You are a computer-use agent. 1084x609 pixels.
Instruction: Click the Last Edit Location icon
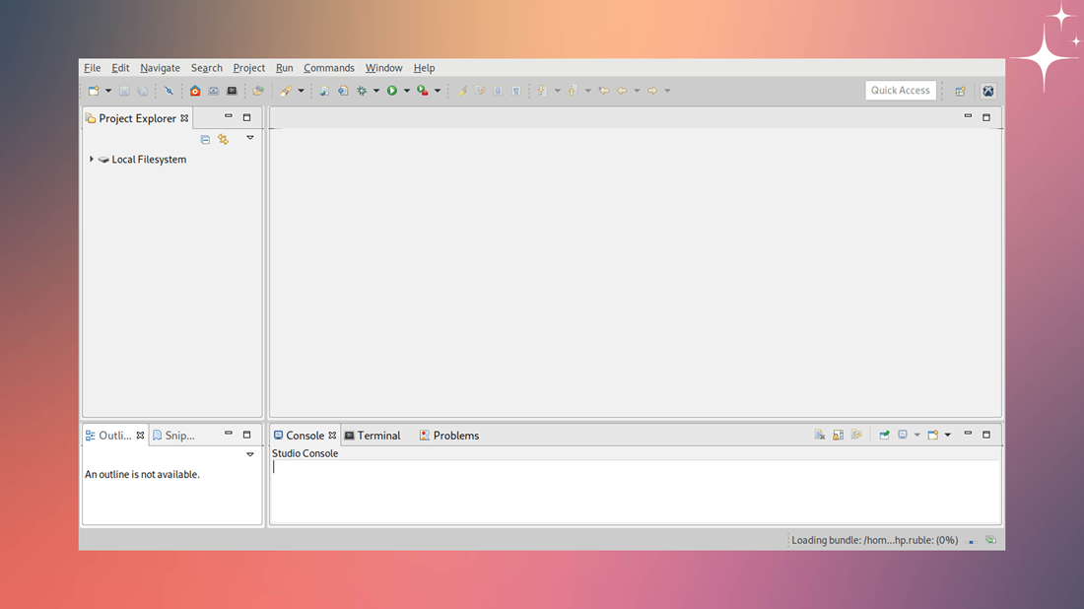click(x=604, y=91)
